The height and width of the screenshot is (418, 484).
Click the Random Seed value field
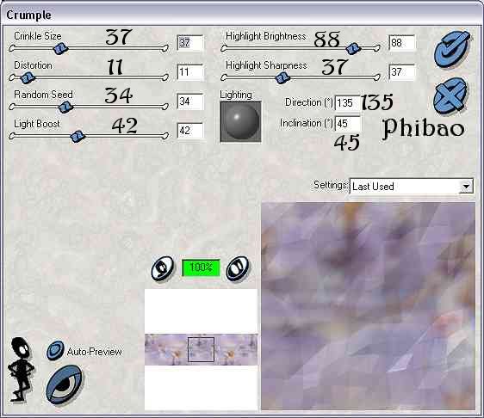pos(190,101)
